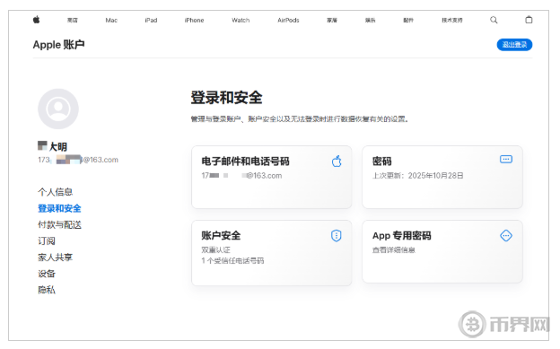Click the Apple 账户 page title
Screen dimensions: 560x349
58,45
